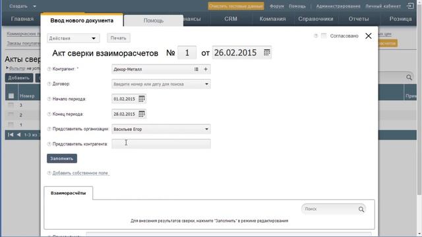The width and height of the screenshot is (422, 237).
Task: Check the row 1 checkbox in list
Action: (11, 124)
